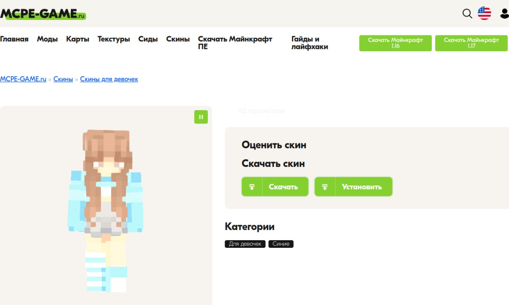Click the MCPE-GAME.ru logo
This screenshot has width=509, height=305.
tap(43, 14)
